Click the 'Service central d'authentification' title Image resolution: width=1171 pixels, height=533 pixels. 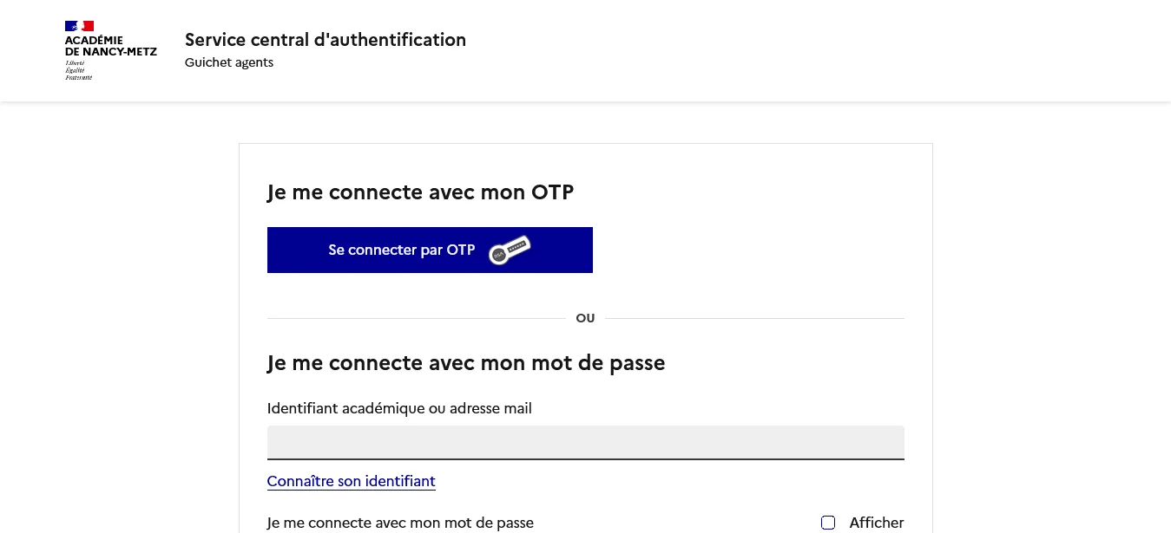tap(325, 40)
